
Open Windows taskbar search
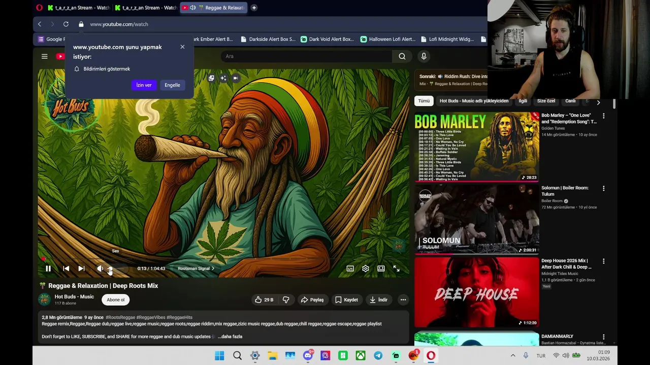237,356
